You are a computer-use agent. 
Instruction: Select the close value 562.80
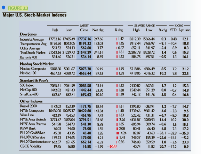(x=86, y=48)
